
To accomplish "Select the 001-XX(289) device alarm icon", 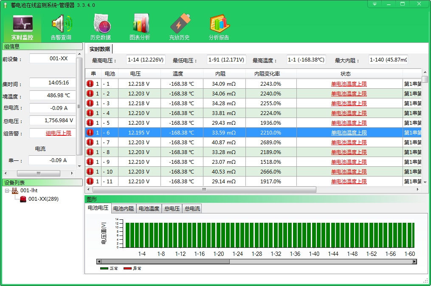I will pyautogui.click(x=23, y=199).
